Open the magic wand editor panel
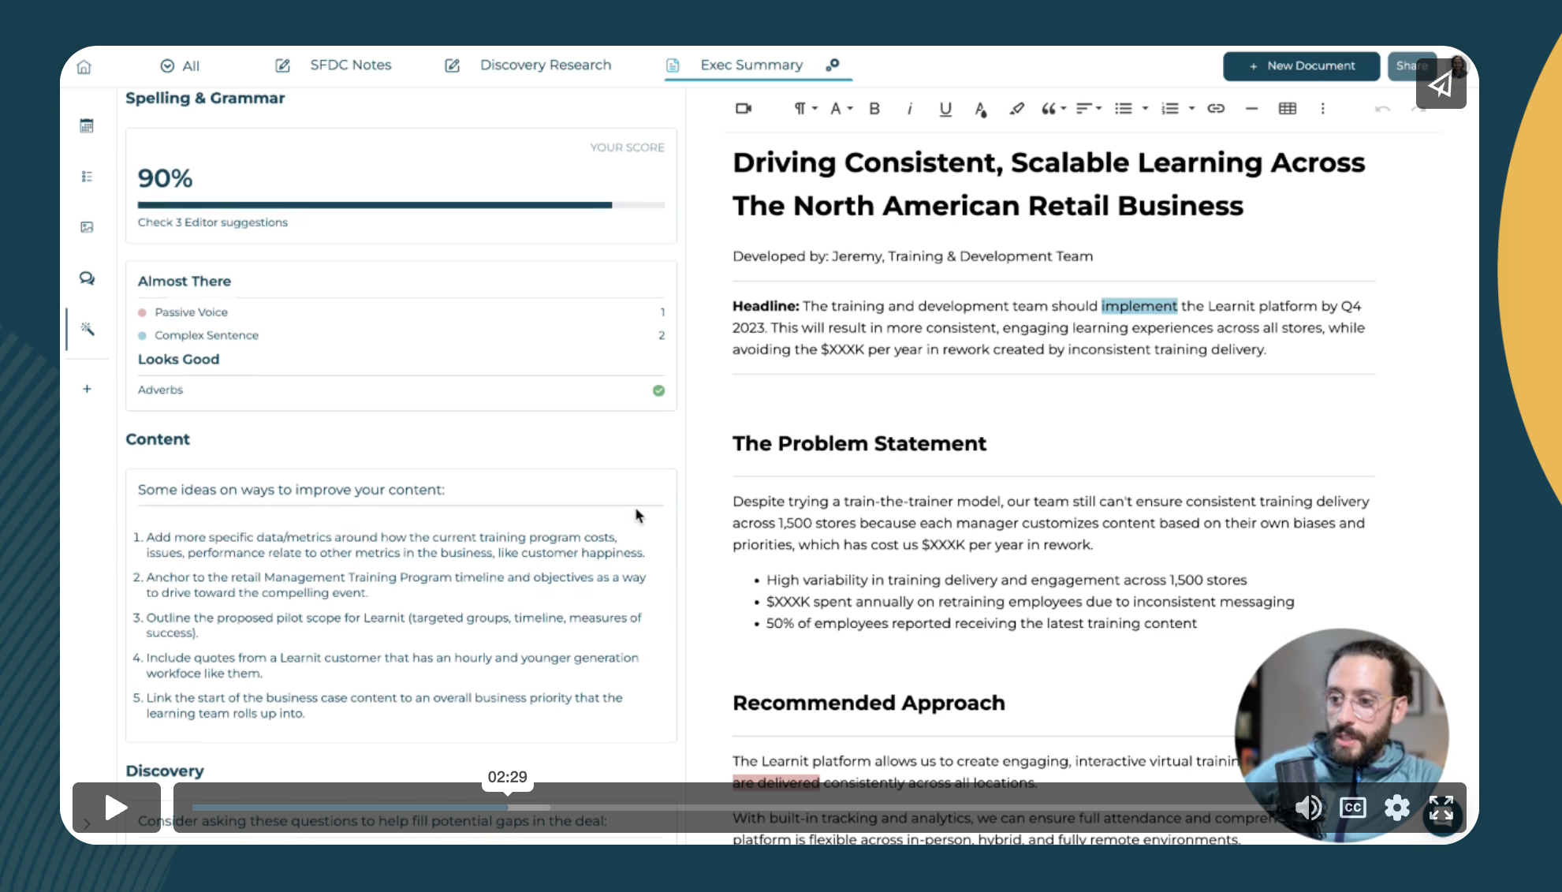 tap(88, 329)
